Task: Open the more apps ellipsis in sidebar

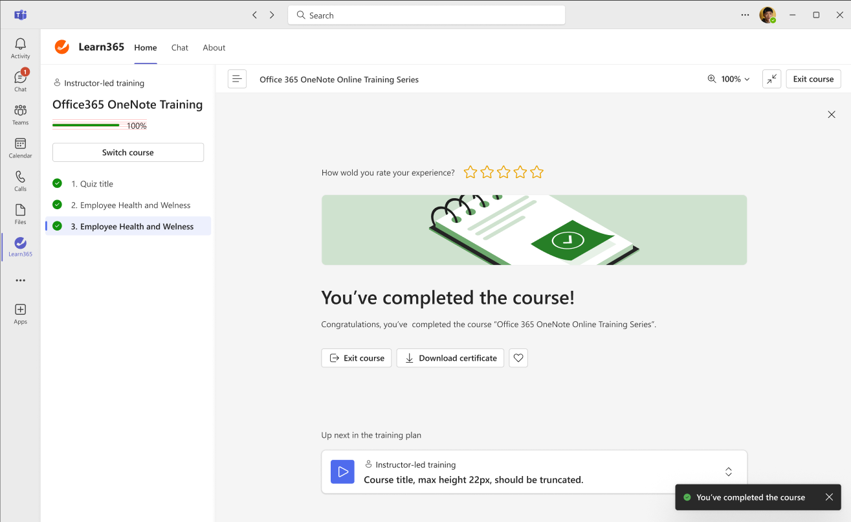Action: pyautogui.click(x=20, y=280)
